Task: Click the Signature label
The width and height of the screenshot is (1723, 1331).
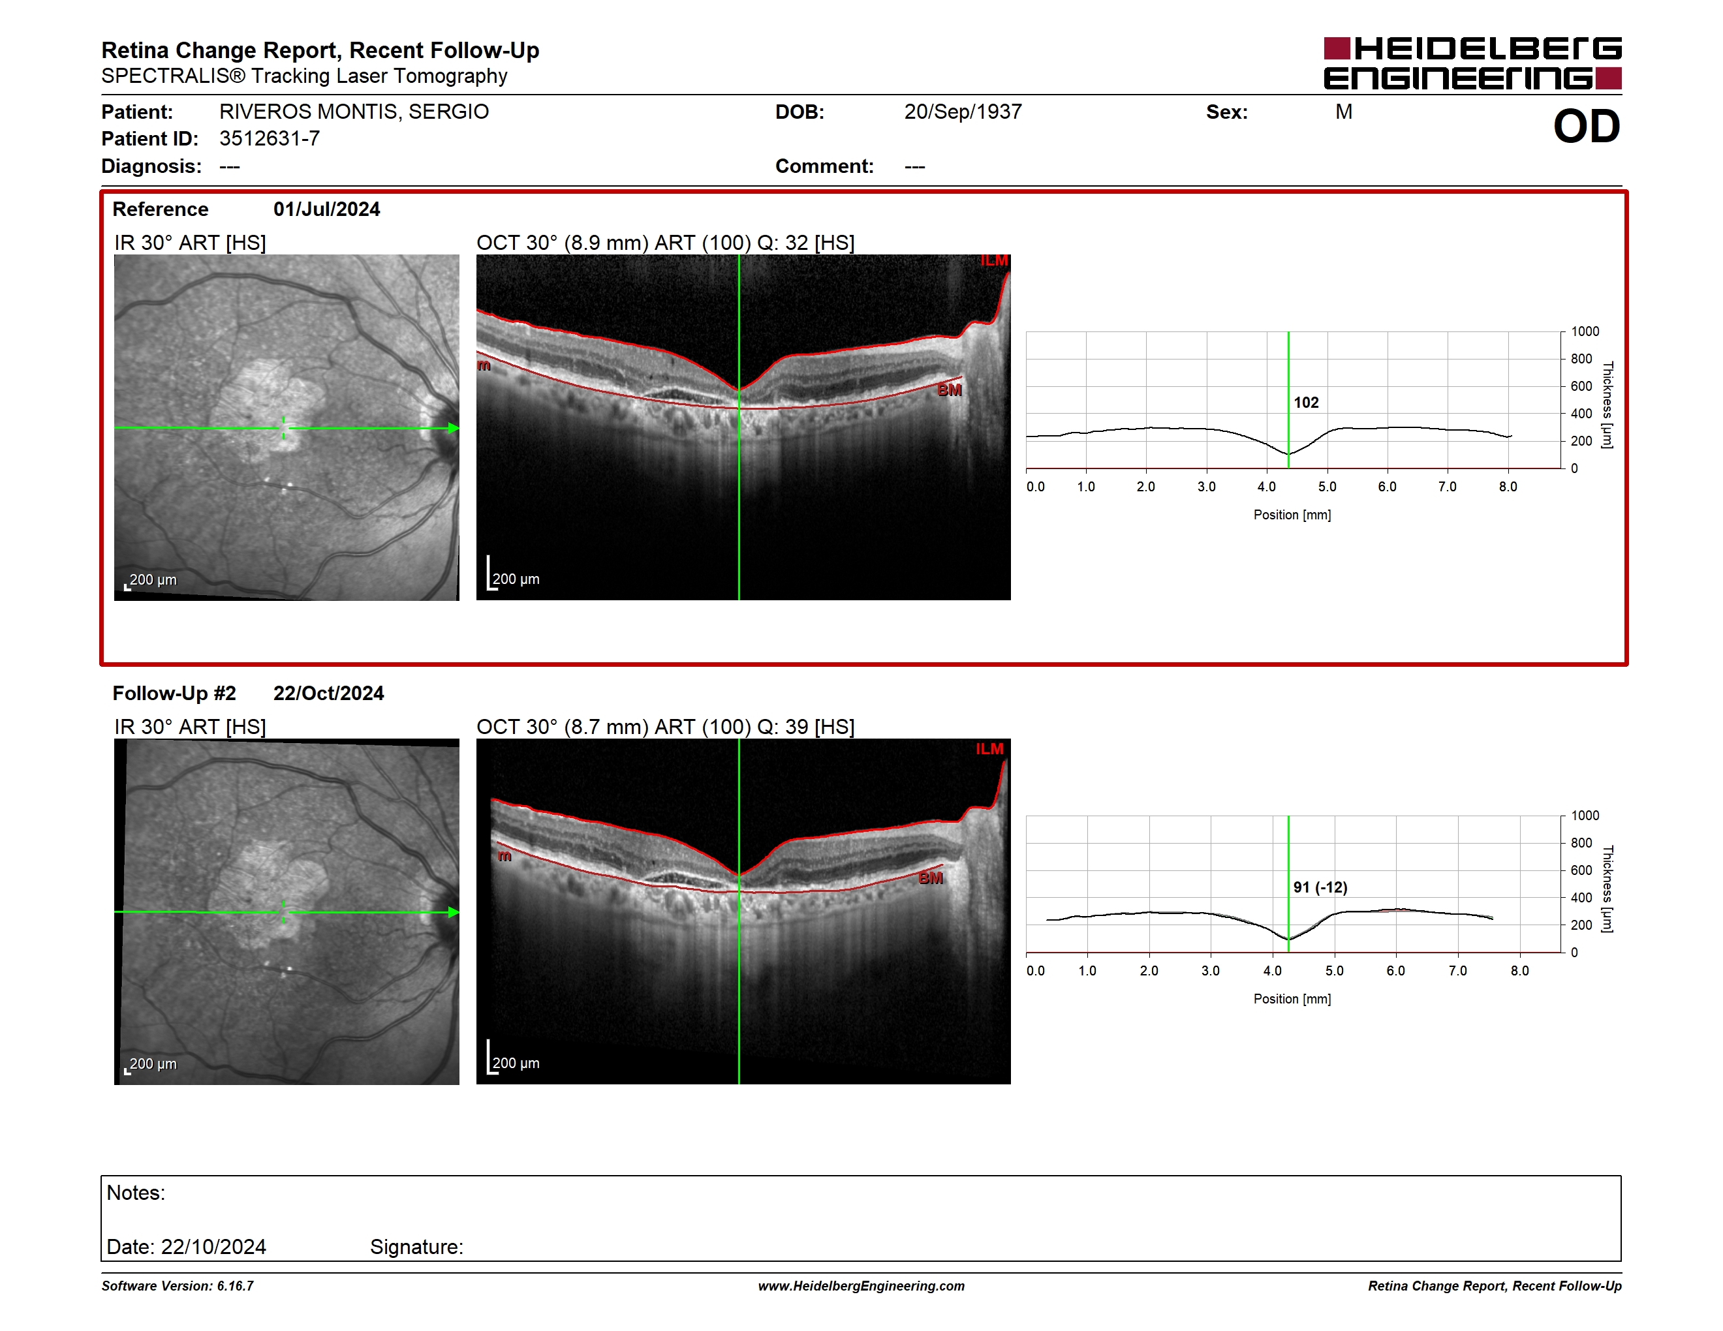Action: pos(416,1247)
